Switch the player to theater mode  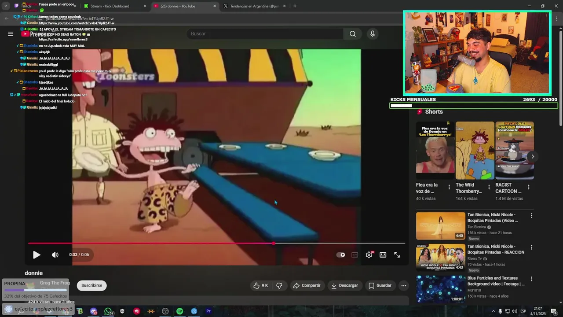(383, 254)
